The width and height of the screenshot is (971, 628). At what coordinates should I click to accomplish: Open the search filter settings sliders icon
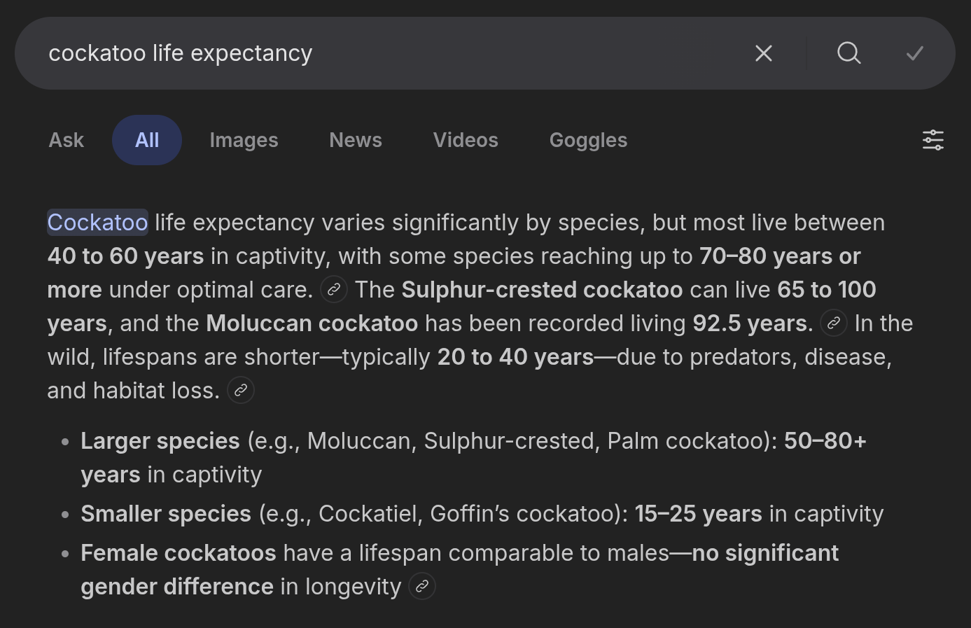tap(932, 140)
